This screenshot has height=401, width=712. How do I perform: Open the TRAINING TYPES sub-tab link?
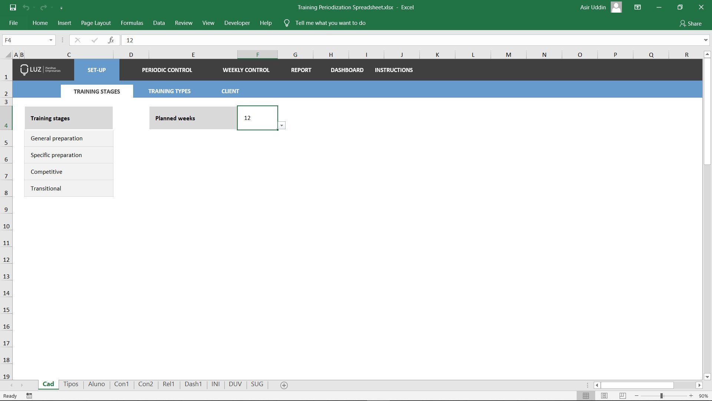pyautogui.click(x=169, y=91)
